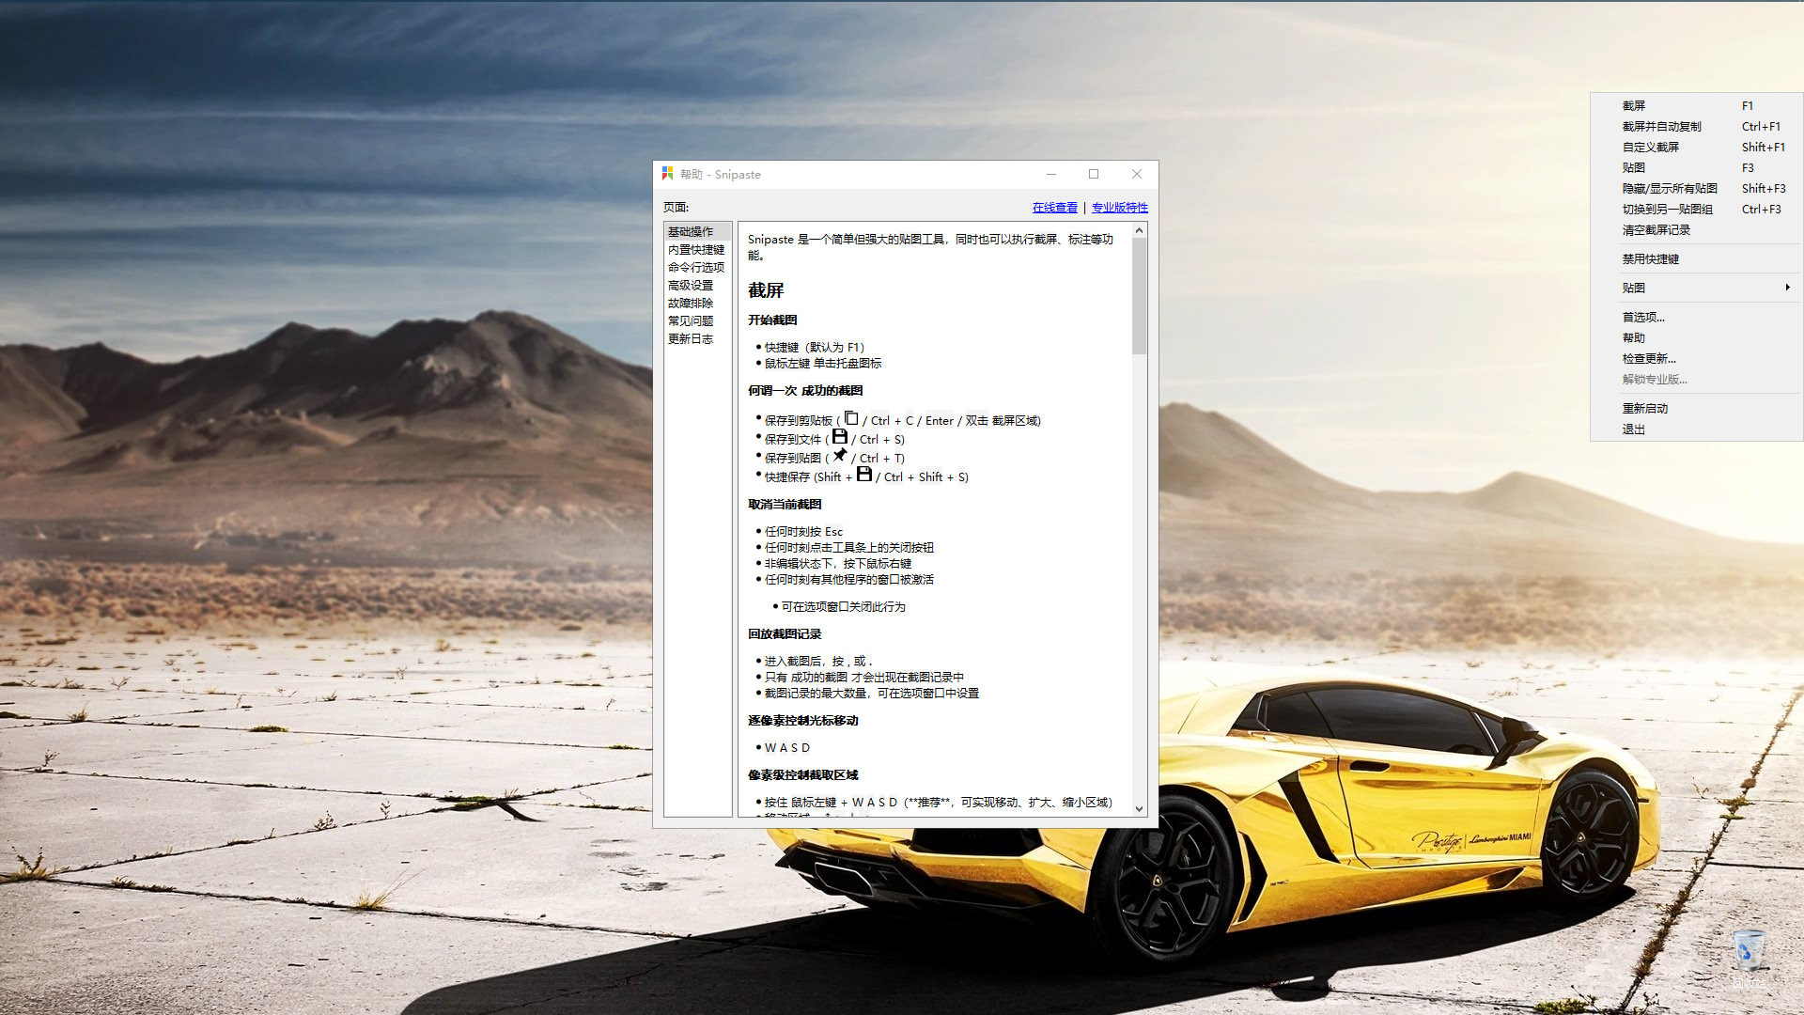
Task: Open the 专业版特性 link
Action: point(1119,208)
